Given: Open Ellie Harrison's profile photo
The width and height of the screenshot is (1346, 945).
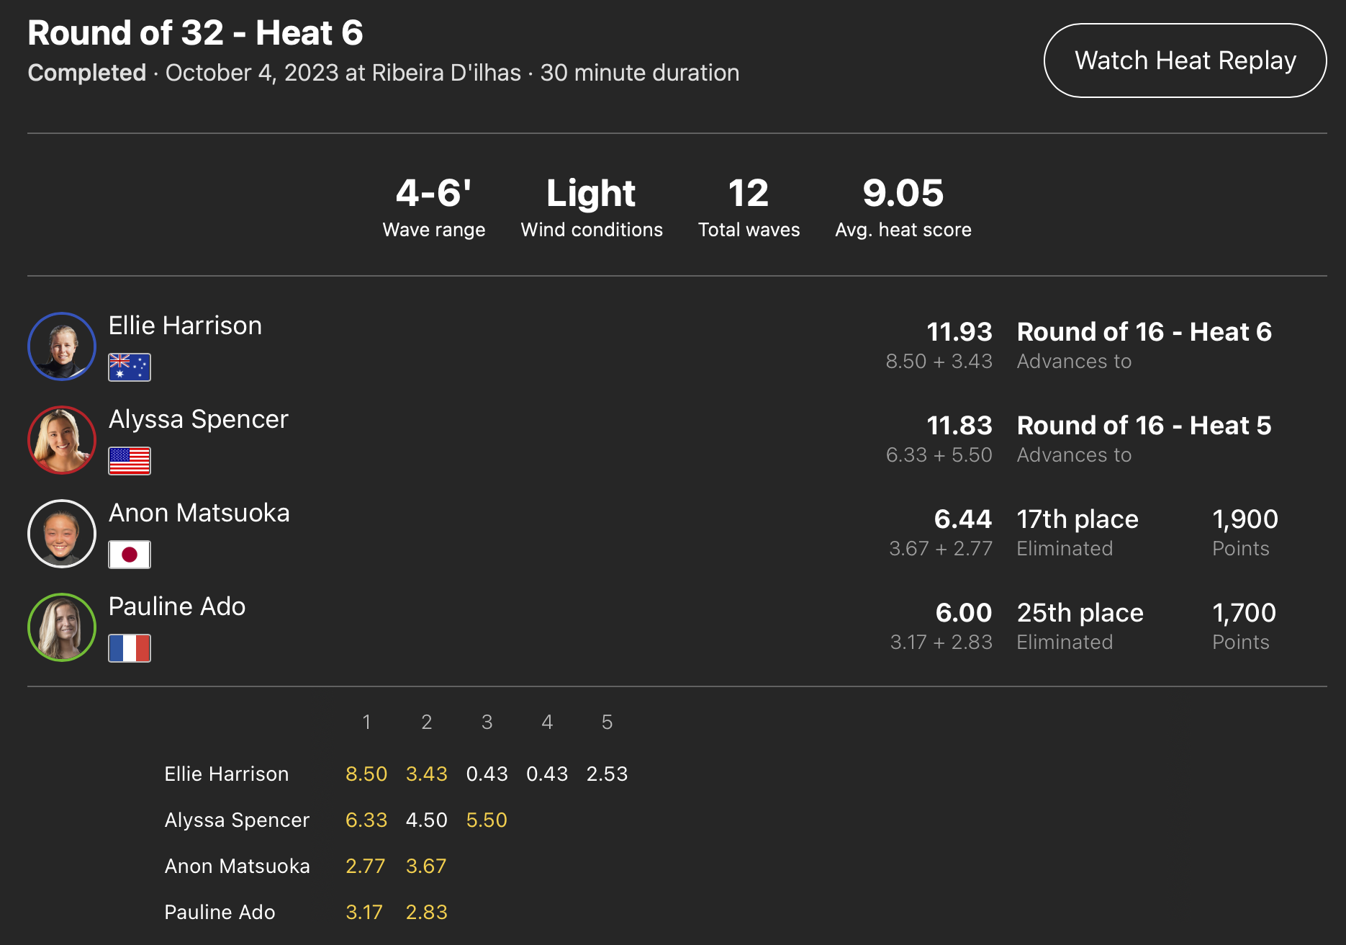Looking at the screenshot, I should 62,346.
